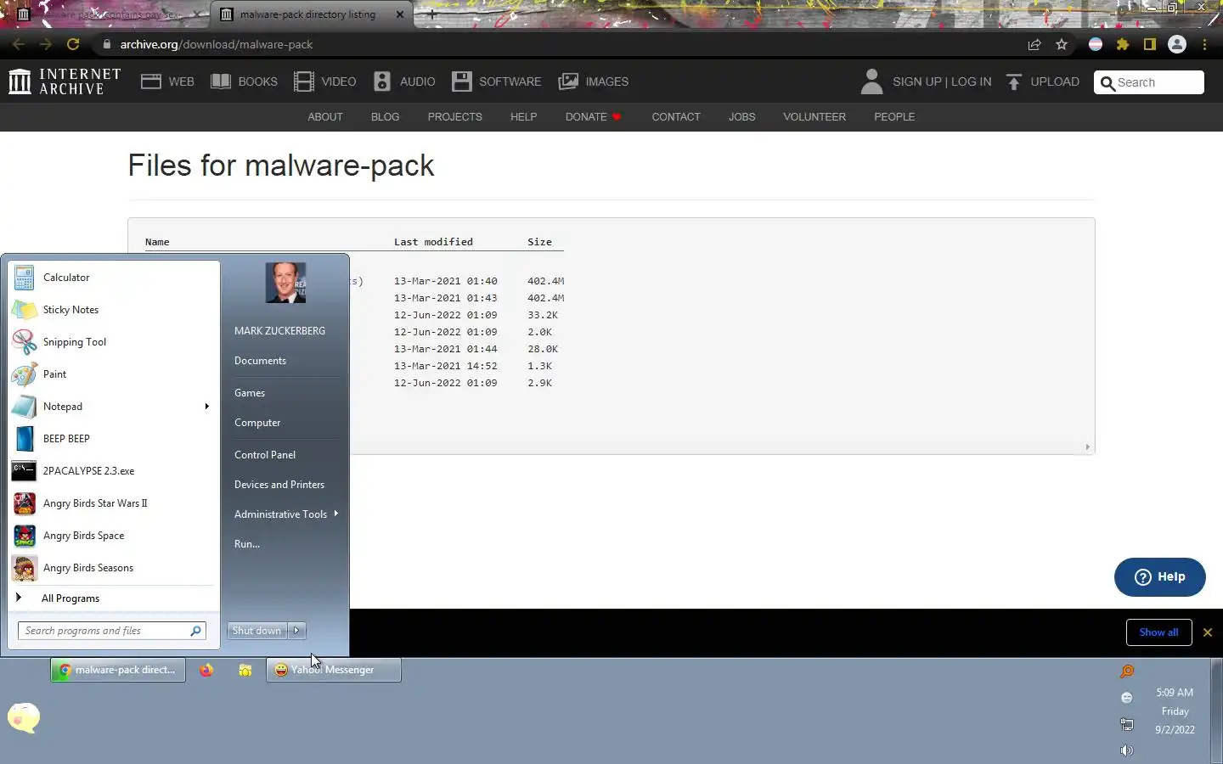Open the BOOKS section
Viewport: 1223px width, 764px height.
[244, 81]
